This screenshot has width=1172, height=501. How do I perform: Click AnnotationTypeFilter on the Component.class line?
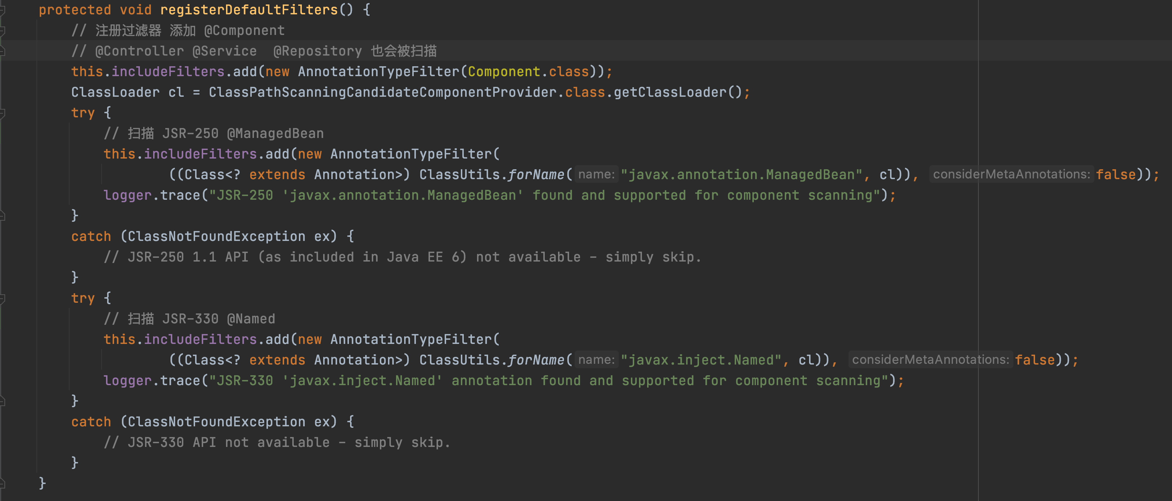click(378, 72)
